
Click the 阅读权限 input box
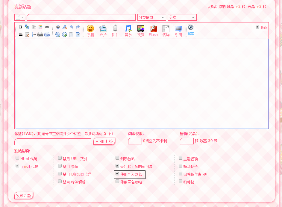[x=135, y=141]
